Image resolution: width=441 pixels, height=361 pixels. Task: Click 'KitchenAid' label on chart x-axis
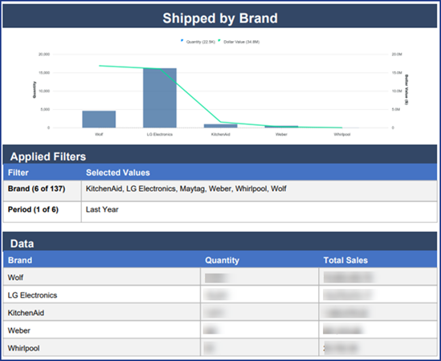(220, 134)
